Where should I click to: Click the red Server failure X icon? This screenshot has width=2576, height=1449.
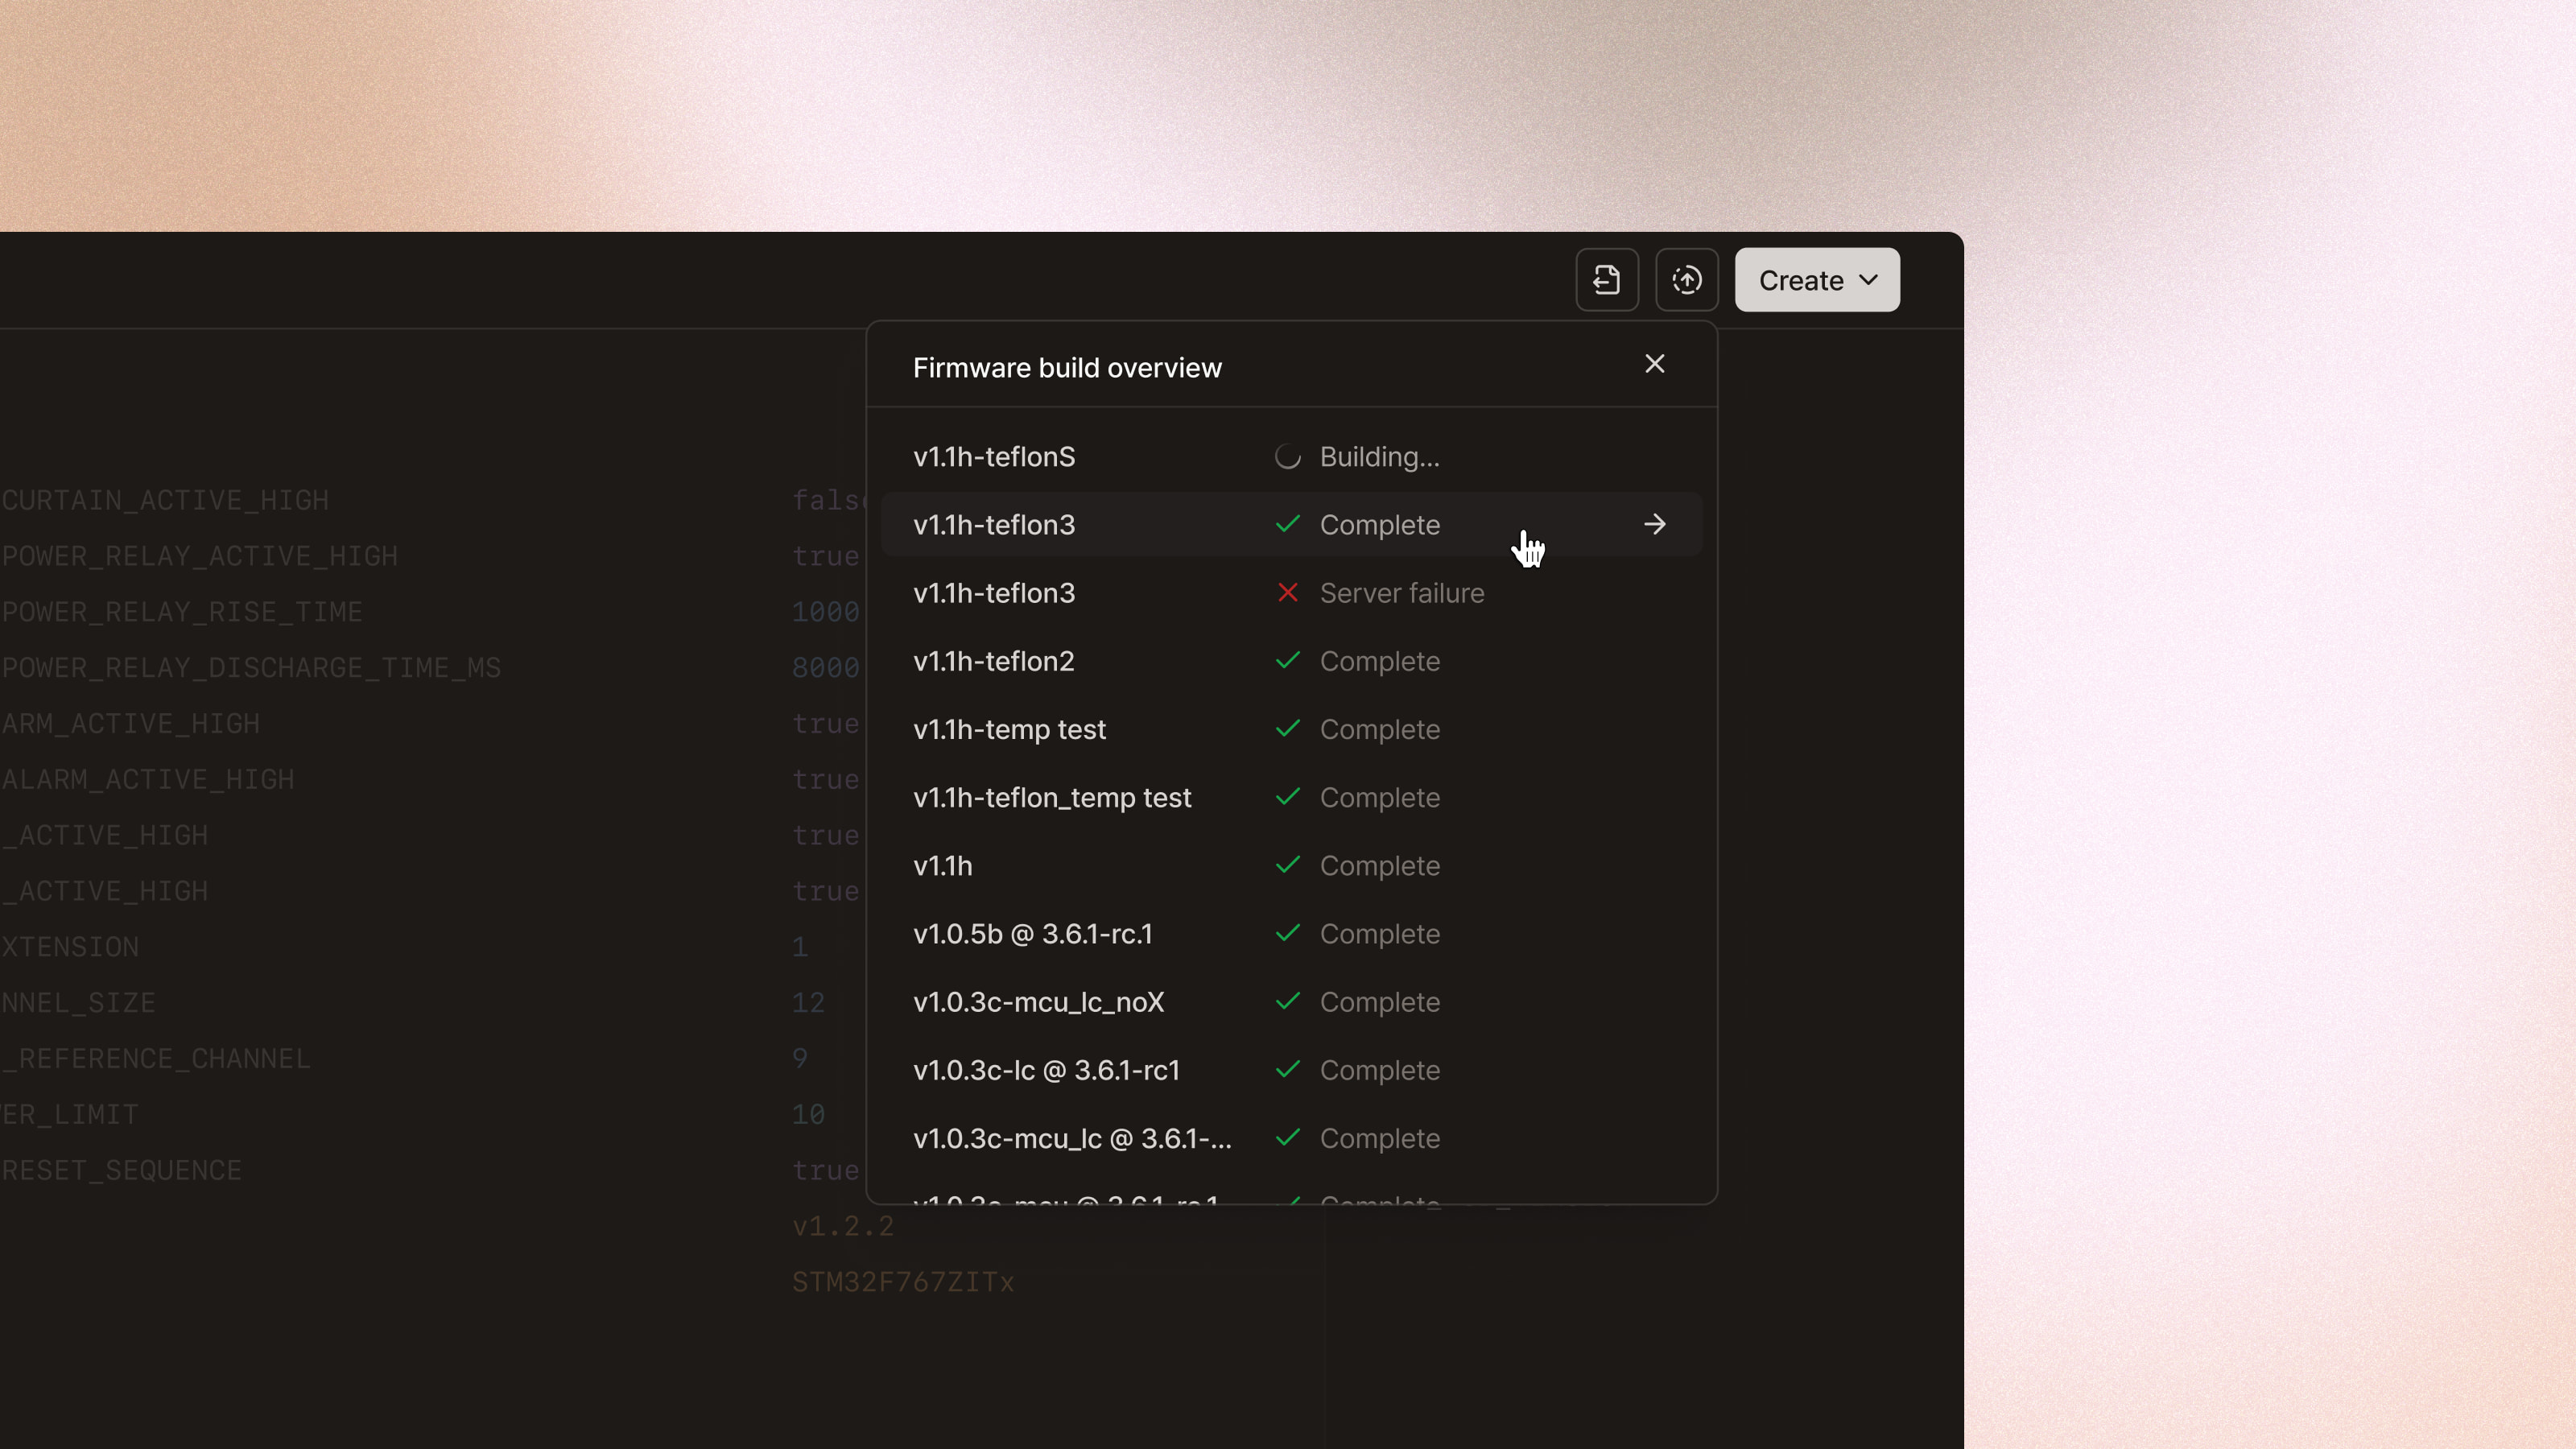pos(1287,593)
